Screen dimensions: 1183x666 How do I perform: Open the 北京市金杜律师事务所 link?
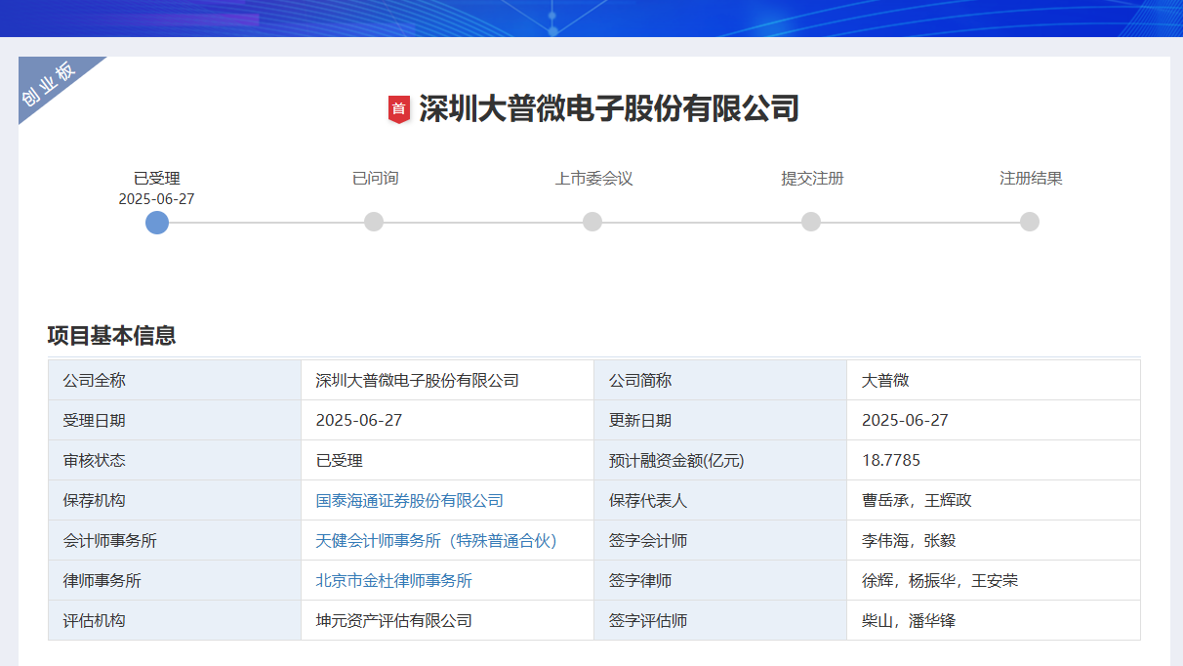pyautogui.click(x=394, y=580)
